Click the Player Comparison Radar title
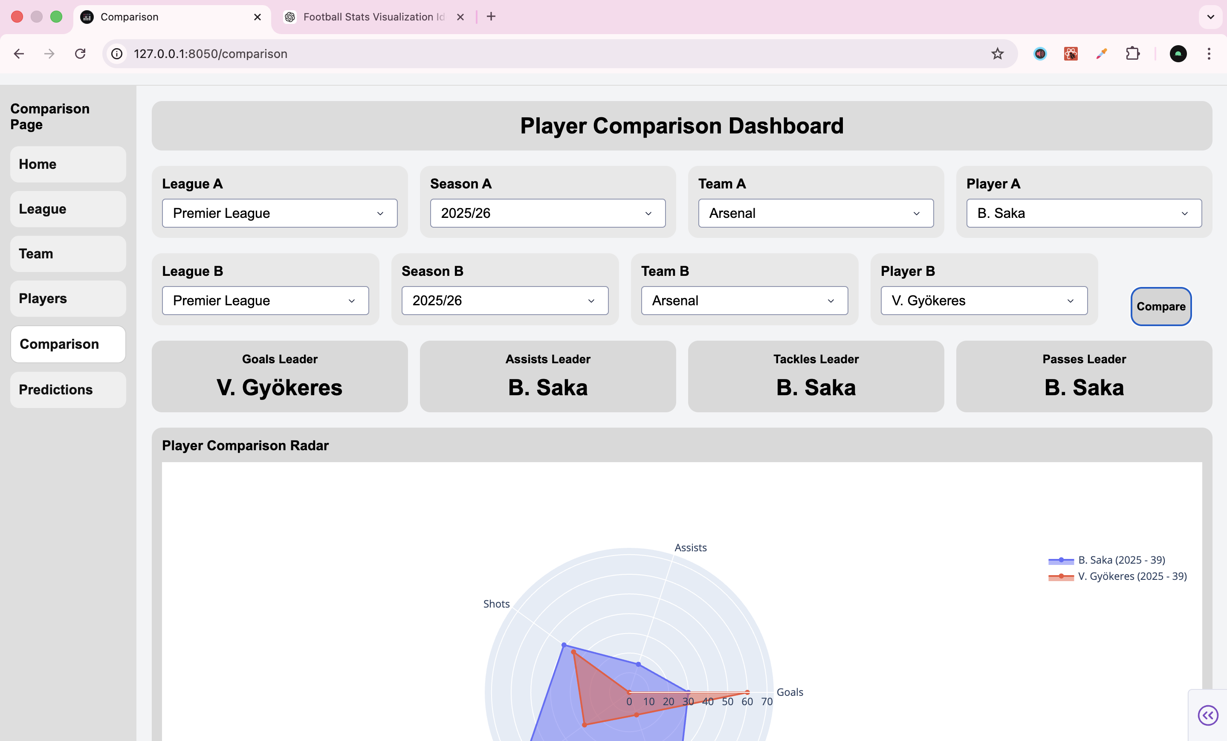Viewport: 1227px width, 741px height. 246,445
